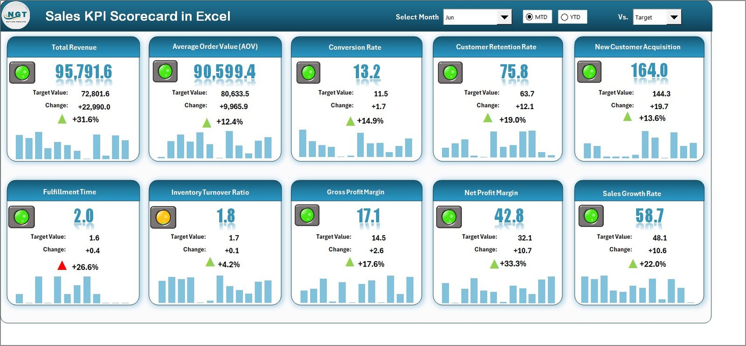
Task: Click the month field showing Jun
Action: [470, 17]
